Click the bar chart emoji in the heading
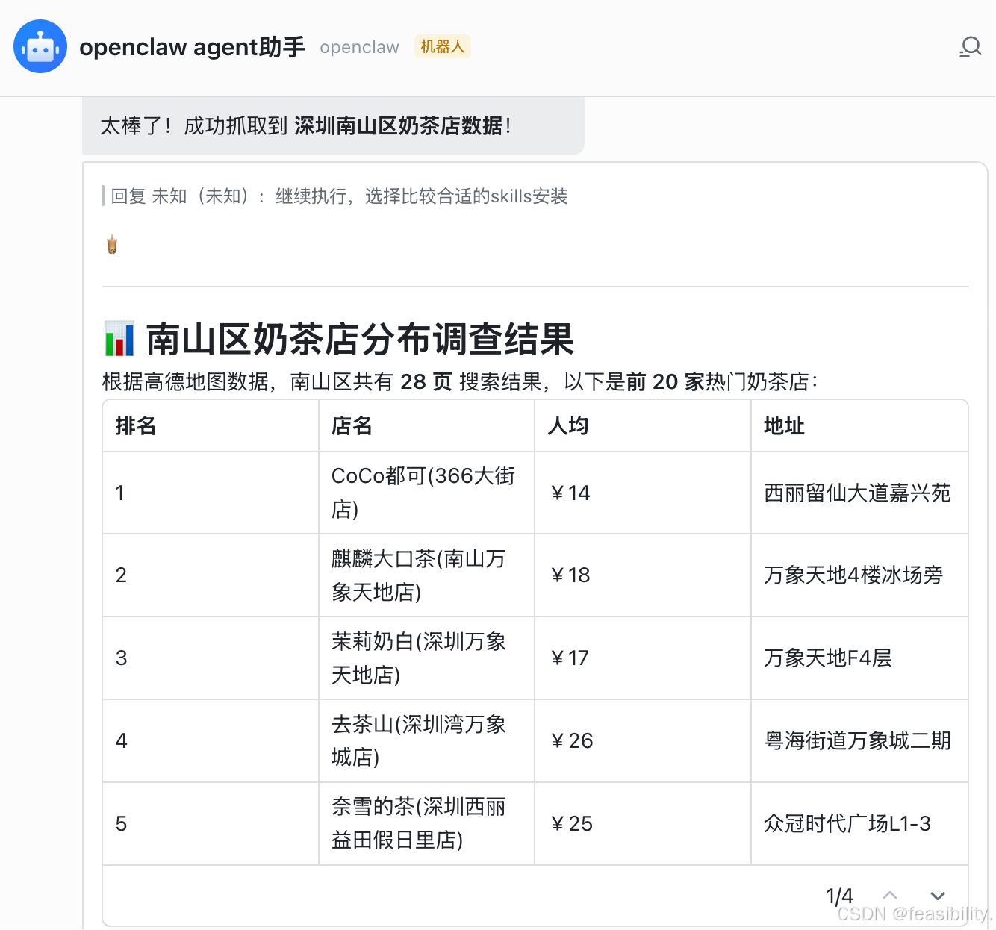Image resolution: width=996 pixels, height=930 pixels. [118, 340]
